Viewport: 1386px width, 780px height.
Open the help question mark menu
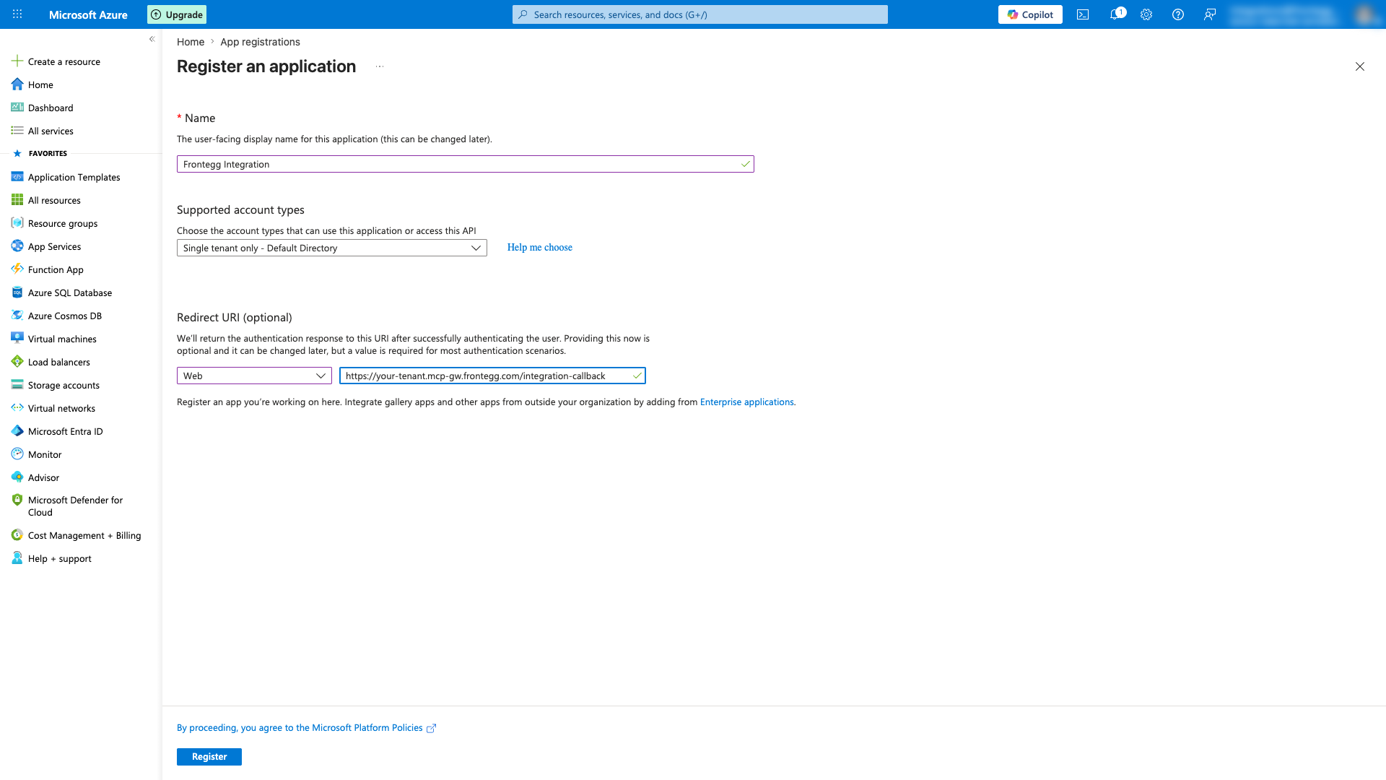click(1178, 14)
